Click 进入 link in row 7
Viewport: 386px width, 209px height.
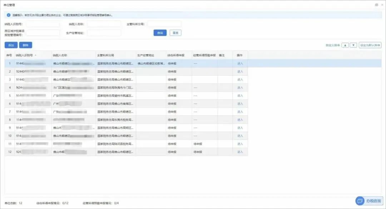[240, 112]
